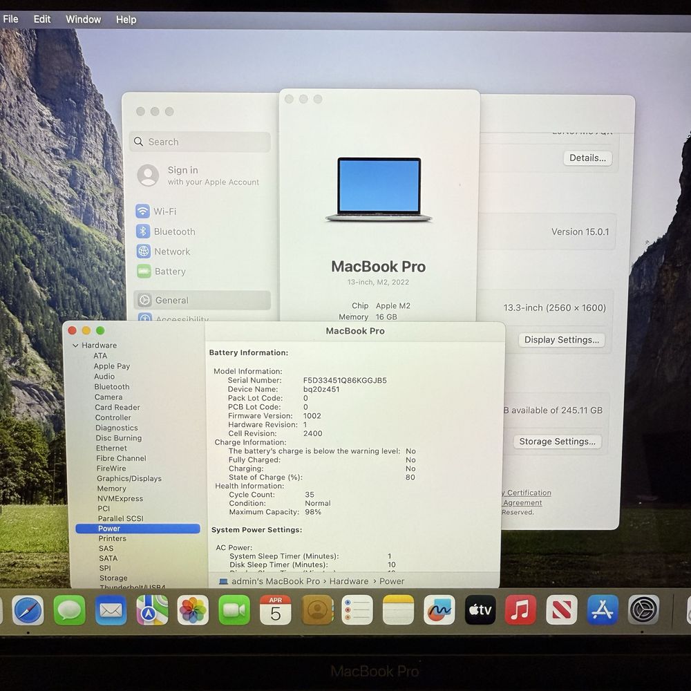Select Storage in Hardware list
691x691 pixels.
pos(113,578)
